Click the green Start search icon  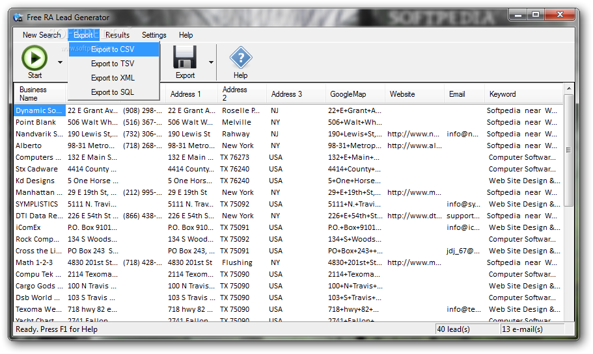coord(34,58)
